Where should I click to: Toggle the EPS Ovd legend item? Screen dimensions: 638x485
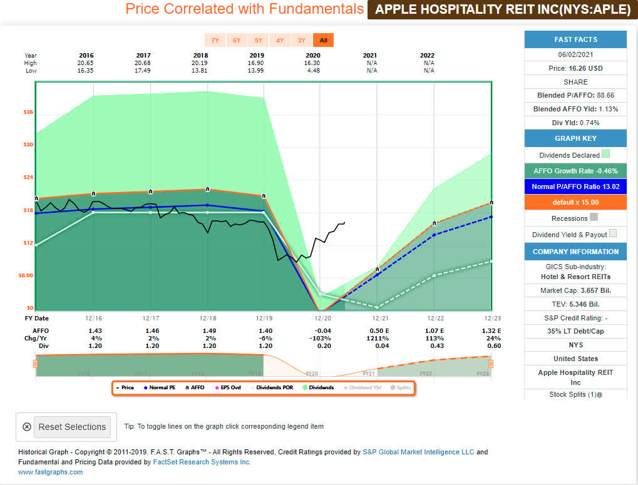(x=228, y=387)
